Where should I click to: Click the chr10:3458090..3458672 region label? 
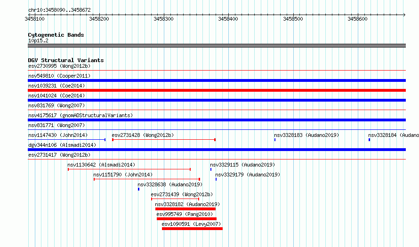click(59, 10)
